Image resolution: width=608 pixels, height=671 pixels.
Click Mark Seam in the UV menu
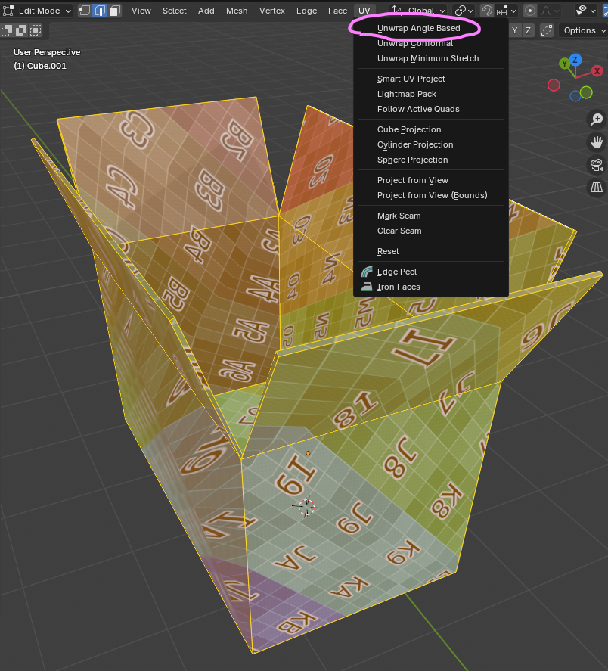coord(399,216)
